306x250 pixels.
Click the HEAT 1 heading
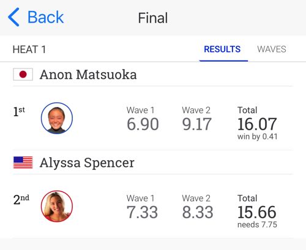pos(29,50)
